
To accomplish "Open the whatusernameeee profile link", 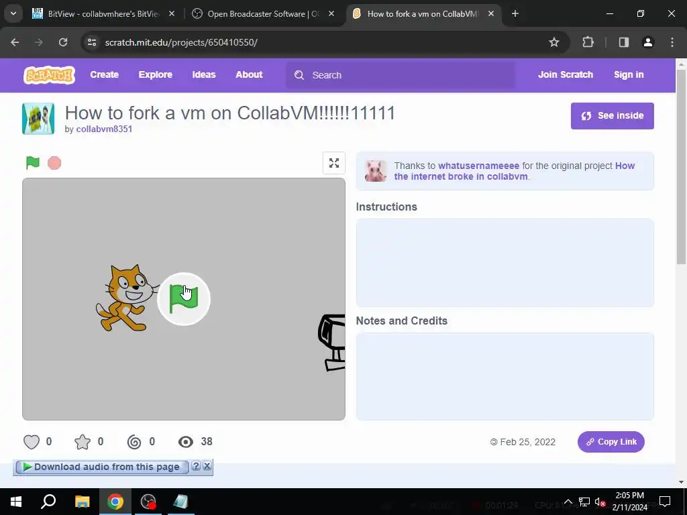I will 478,166.
